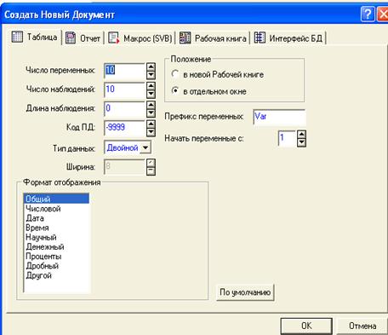Select 'в отдельном окне' radio button

click(175, 91)
